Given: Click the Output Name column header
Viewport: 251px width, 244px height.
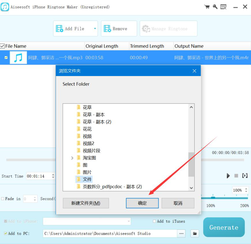Looking at the screenshot, I should point(212,46).
